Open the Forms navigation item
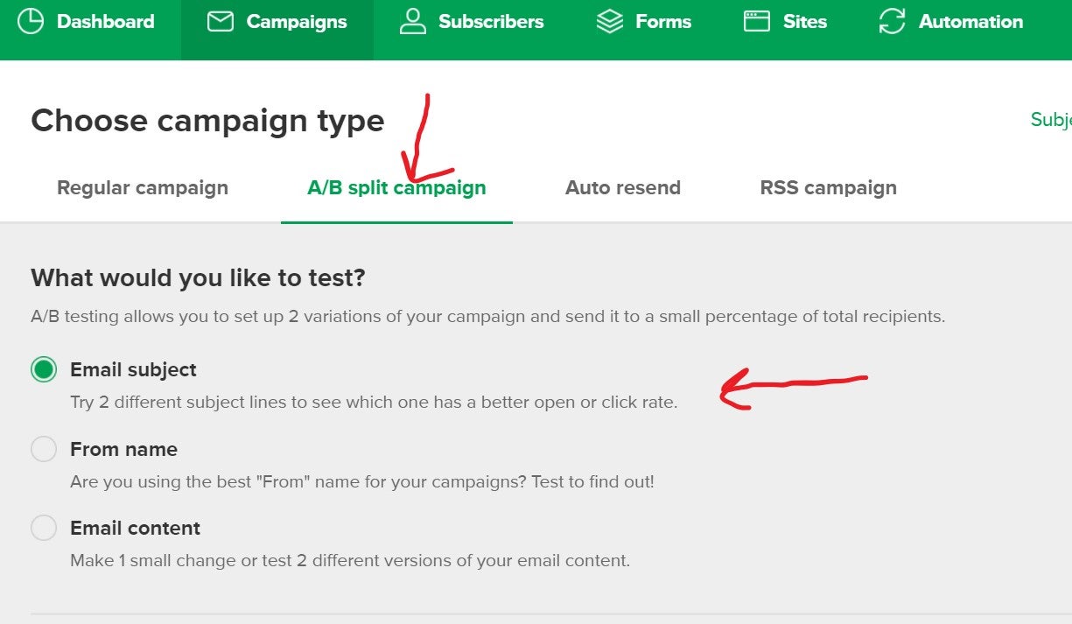 tap(663, 22)
